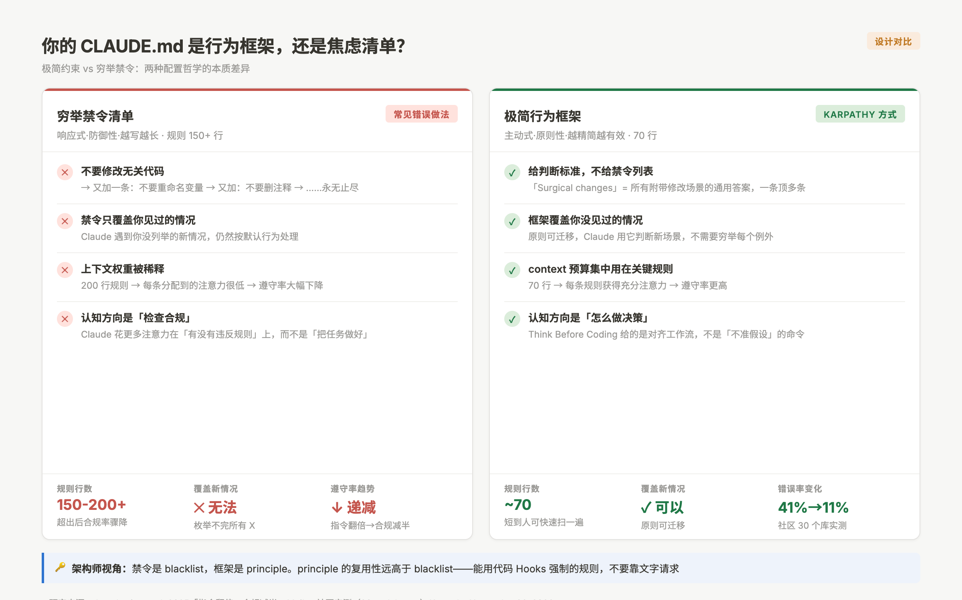962x600 pixels.
Task: Click the heading 上下文权重被稀释
Action: tap(123, 269)
